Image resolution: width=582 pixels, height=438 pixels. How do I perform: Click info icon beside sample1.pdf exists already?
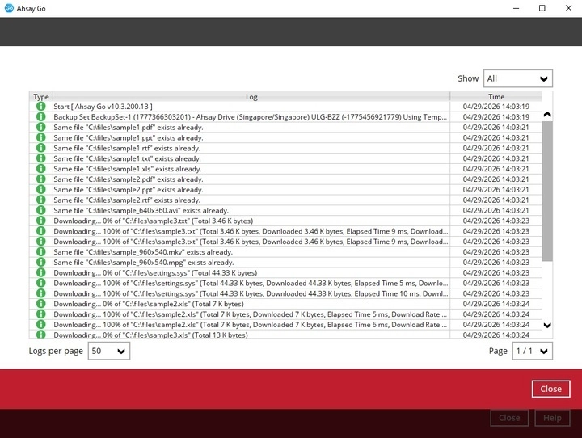(41, 128)
